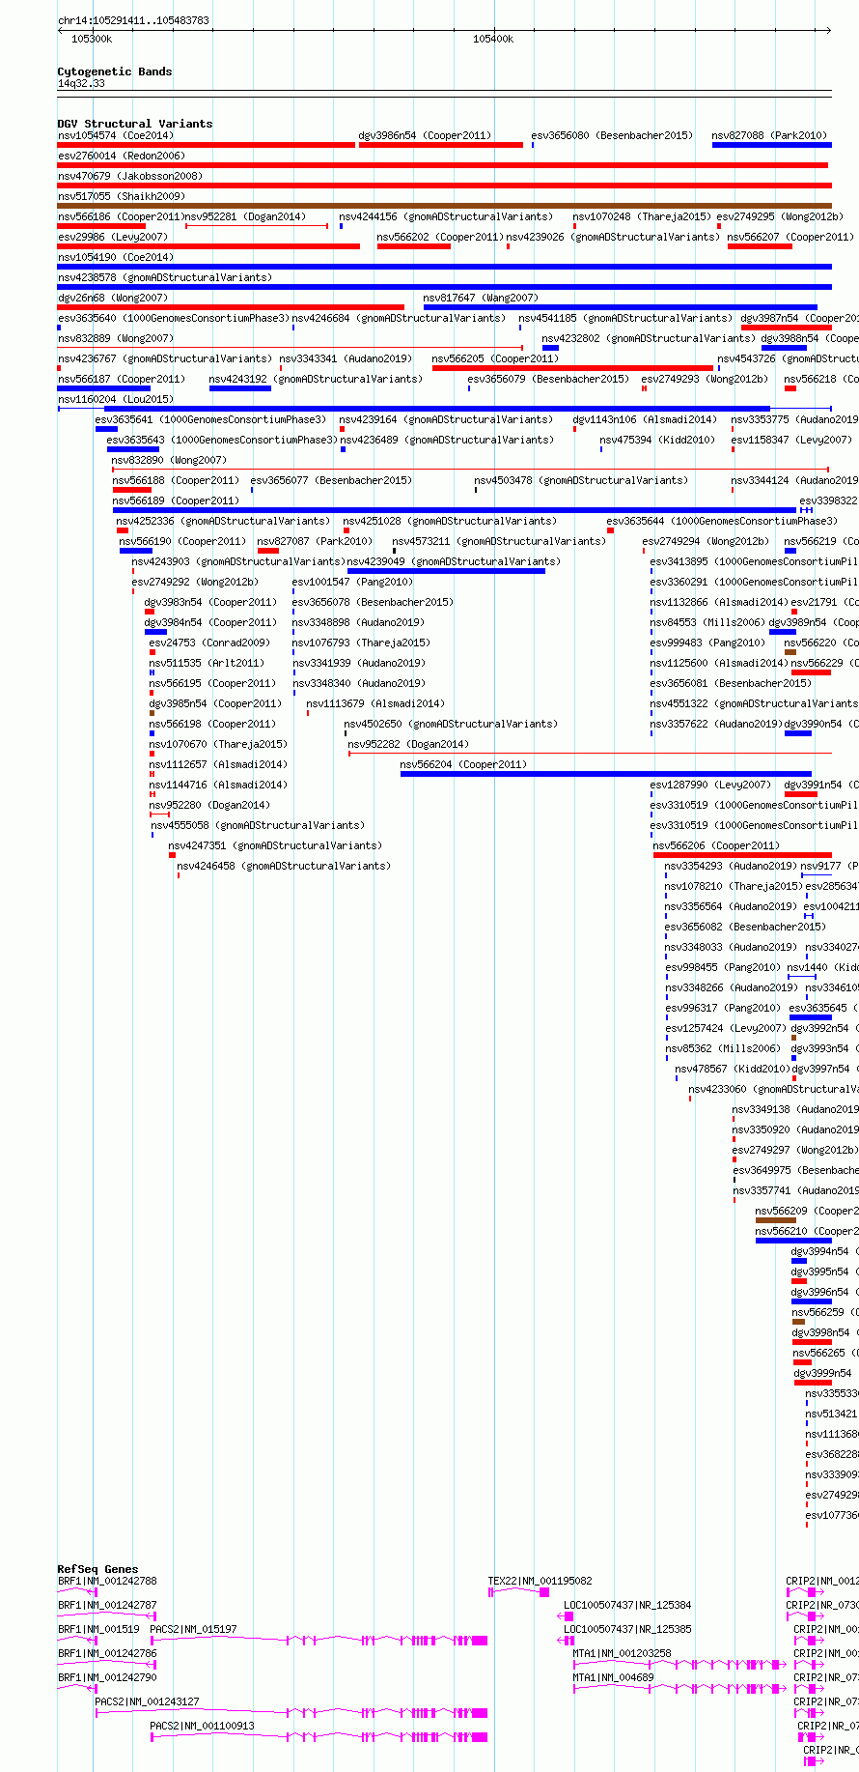Image resolution: width=859 pixels, height=1772 pixels.
Task: Select variant label esv24753 (Conrad2009)
Action: 209,643
